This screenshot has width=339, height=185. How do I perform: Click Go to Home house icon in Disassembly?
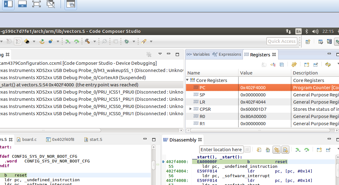(x=268, y=150)
